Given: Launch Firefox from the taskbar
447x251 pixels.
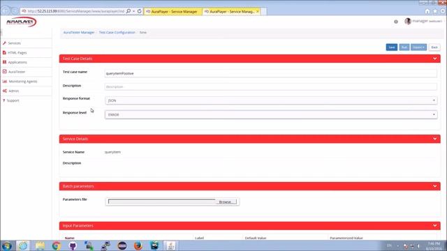Looking at the screenshot, I should [138, 245].
